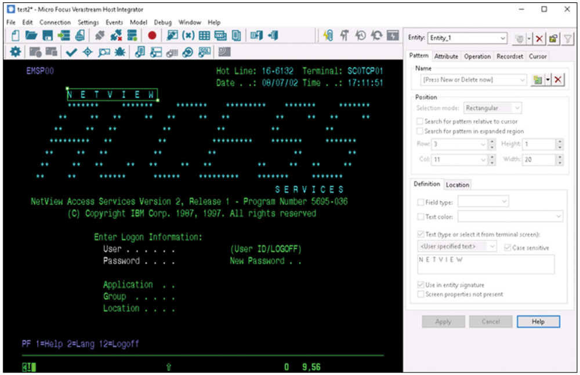Click the Cancel button
The width and height of the screenshot is (580, 375).
[x=491, y=322]
